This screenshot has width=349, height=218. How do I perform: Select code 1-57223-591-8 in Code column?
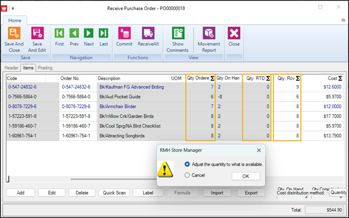click(22, 116)
